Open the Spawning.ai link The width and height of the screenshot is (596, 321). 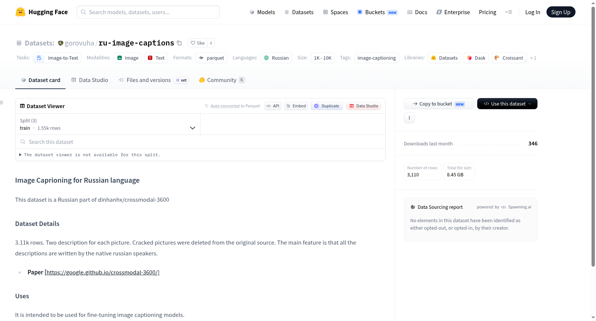click(516, 207)
